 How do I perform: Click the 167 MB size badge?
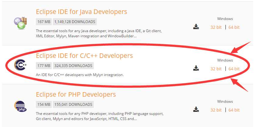point(44,22)
